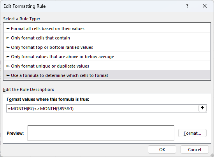
Task: Open the Format... options button
Action: click(192, 133)
